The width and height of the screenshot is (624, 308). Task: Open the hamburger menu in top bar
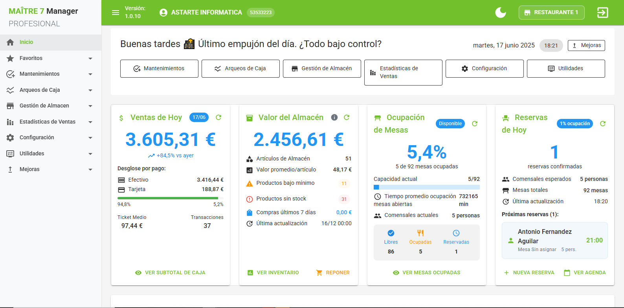pos(116,13)
